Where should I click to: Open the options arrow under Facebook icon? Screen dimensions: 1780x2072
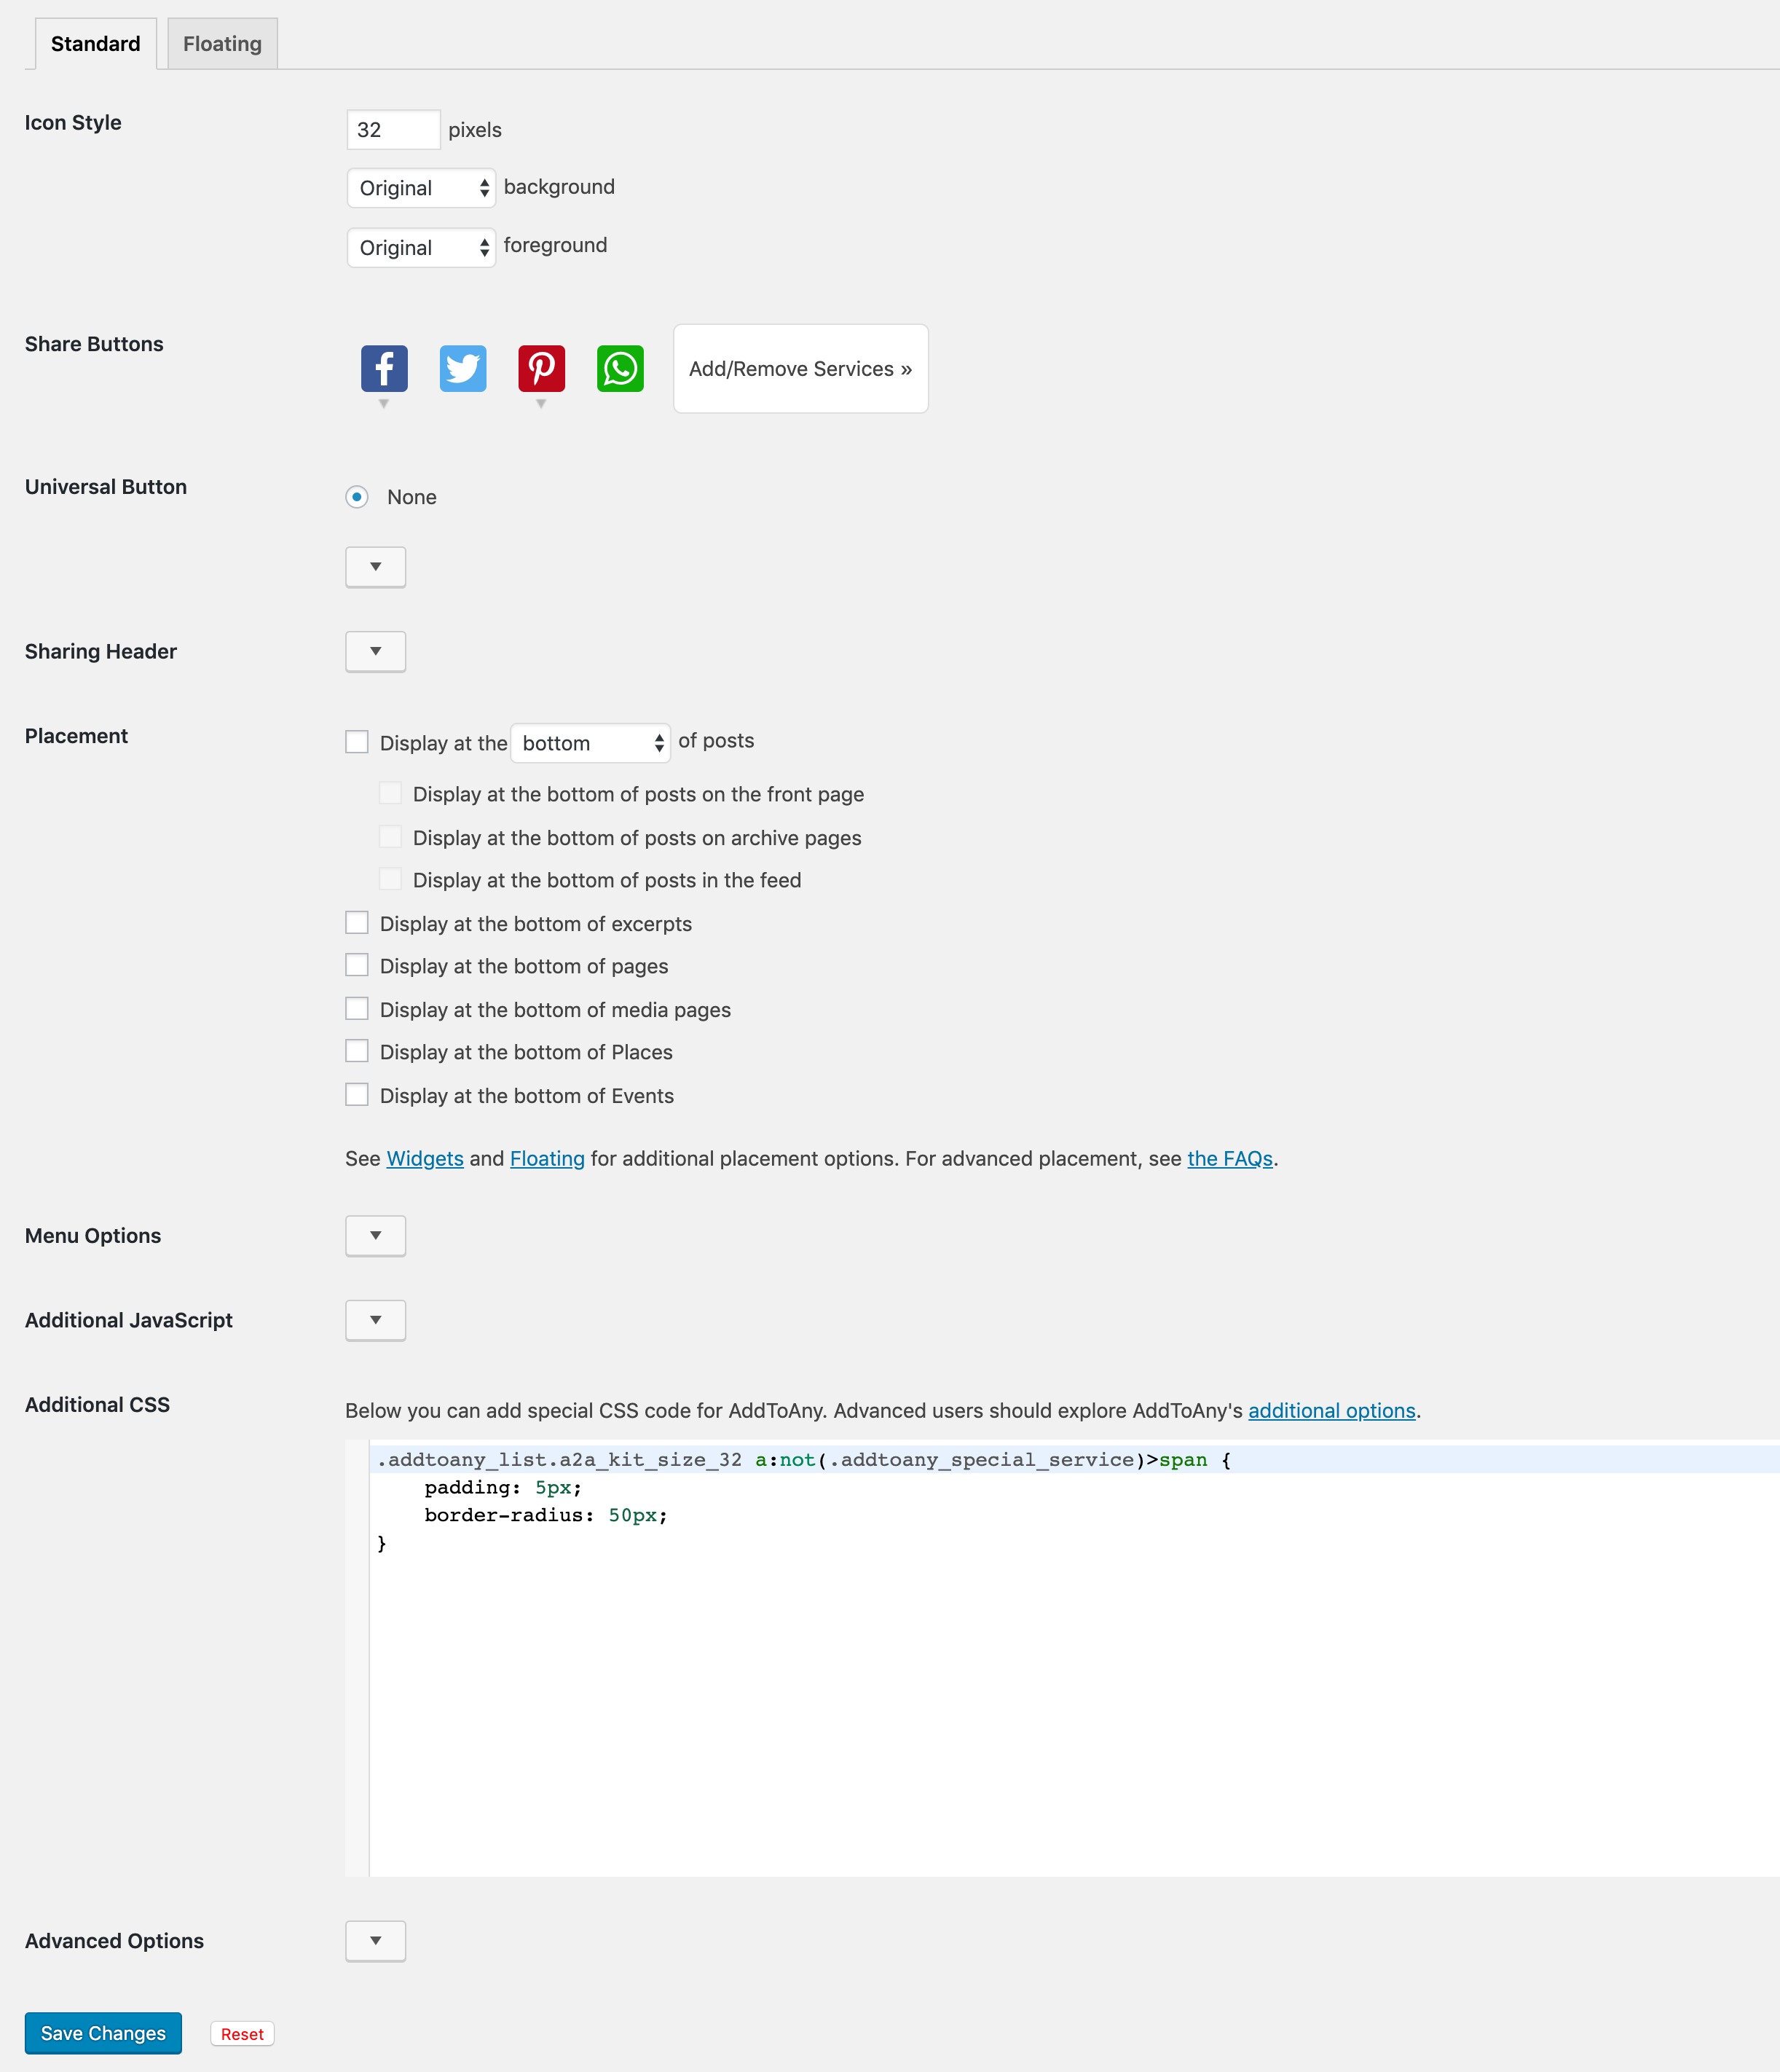[384, 404]
